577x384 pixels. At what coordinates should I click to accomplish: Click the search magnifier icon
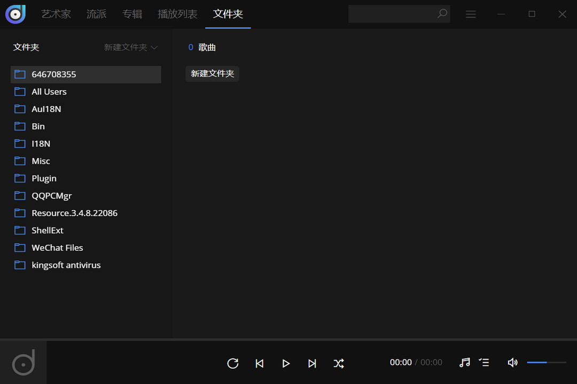click(x=442, y=14)
